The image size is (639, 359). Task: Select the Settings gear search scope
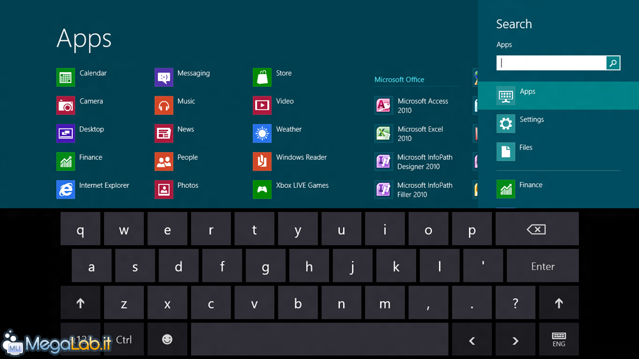point(505,123)
